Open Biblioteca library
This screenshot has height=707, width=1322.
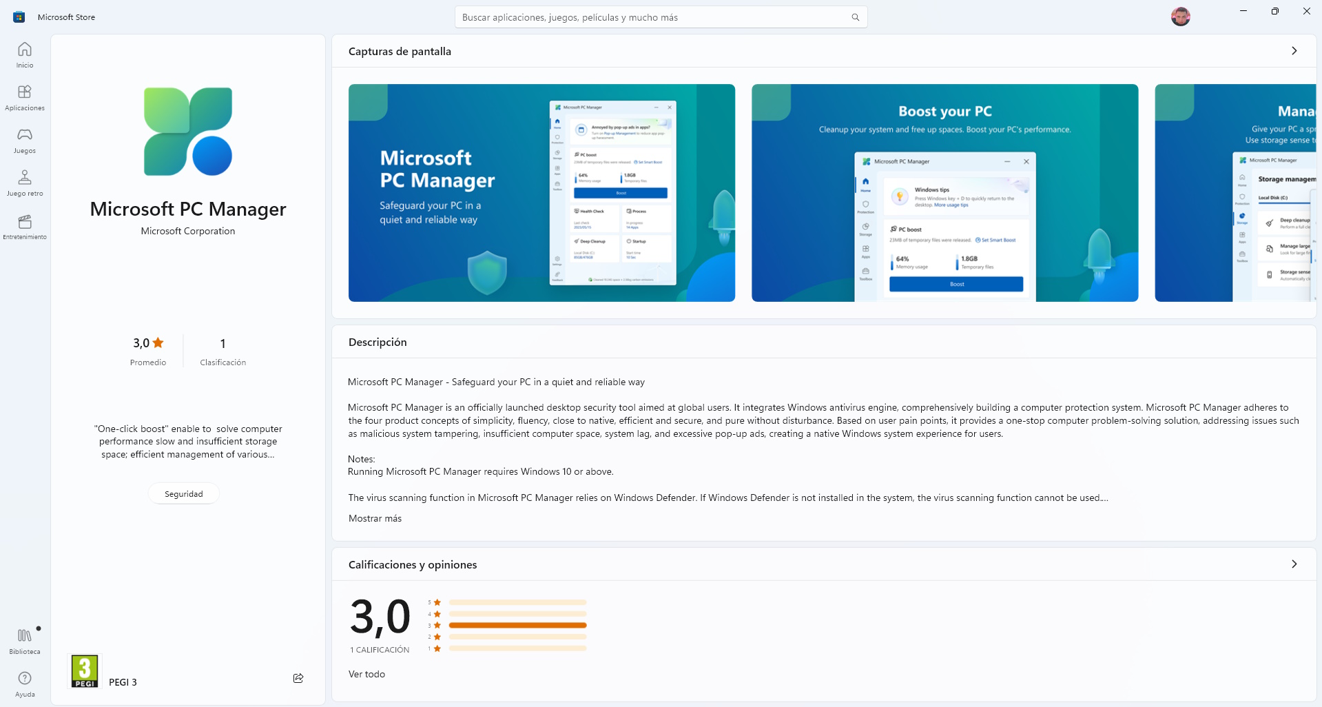click(25, 641)
